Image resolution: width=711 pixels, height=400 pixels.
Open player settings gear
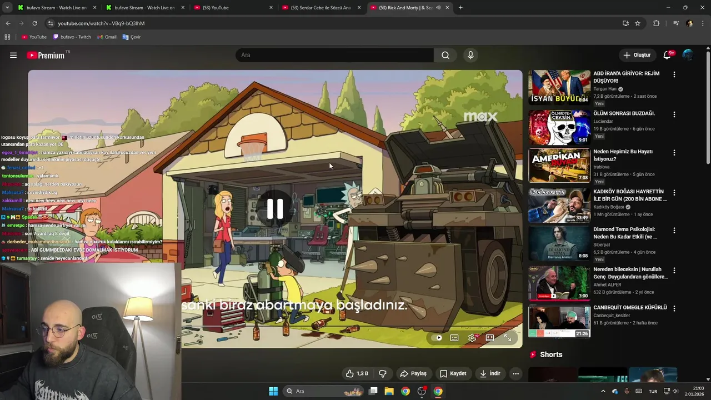(472, 338)
